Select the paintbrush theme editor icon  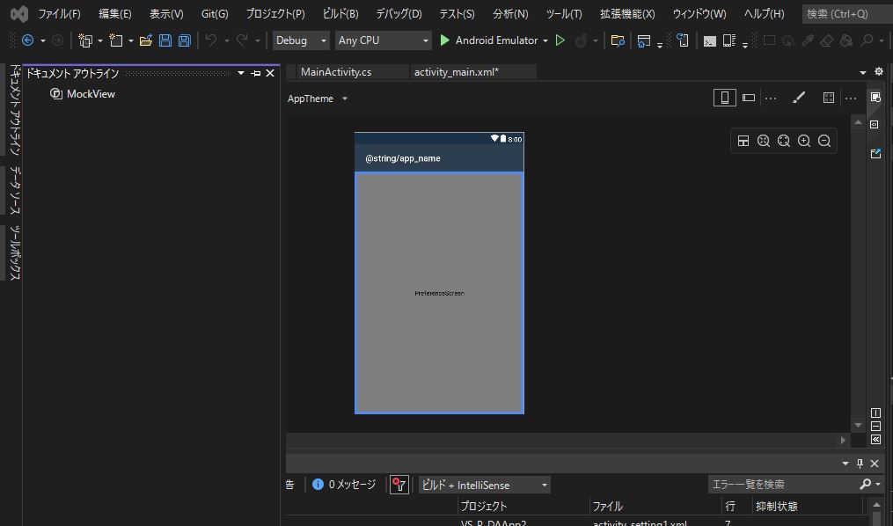point(799,98)
